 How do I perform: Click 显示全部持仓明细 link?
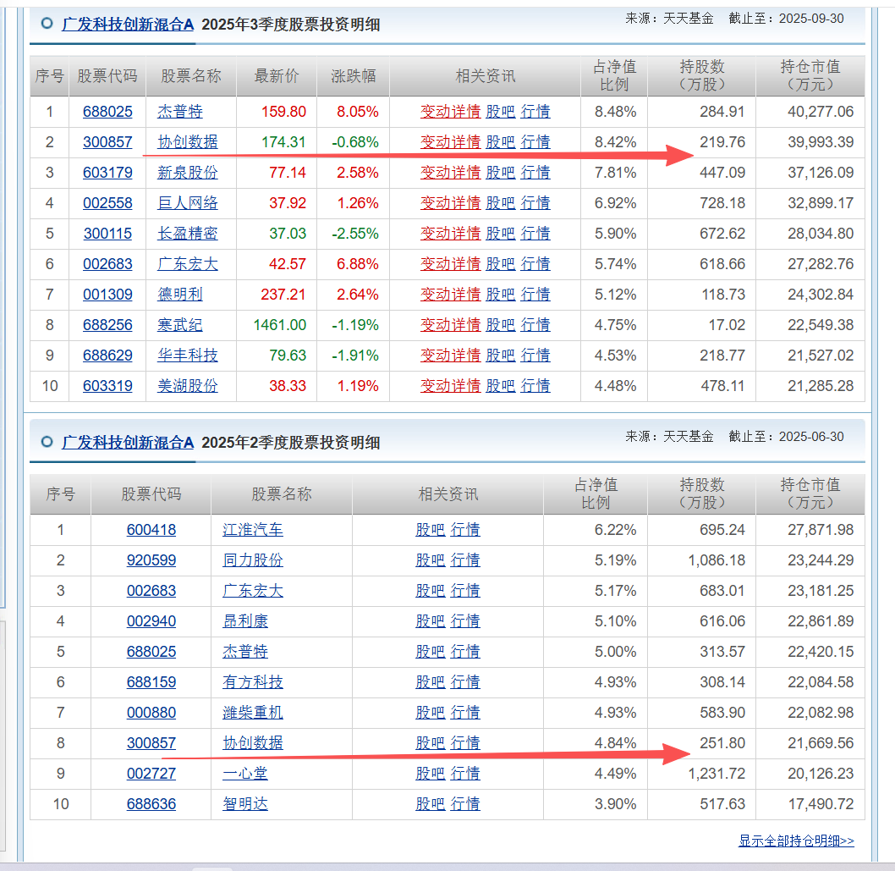(x=796, y=841)
